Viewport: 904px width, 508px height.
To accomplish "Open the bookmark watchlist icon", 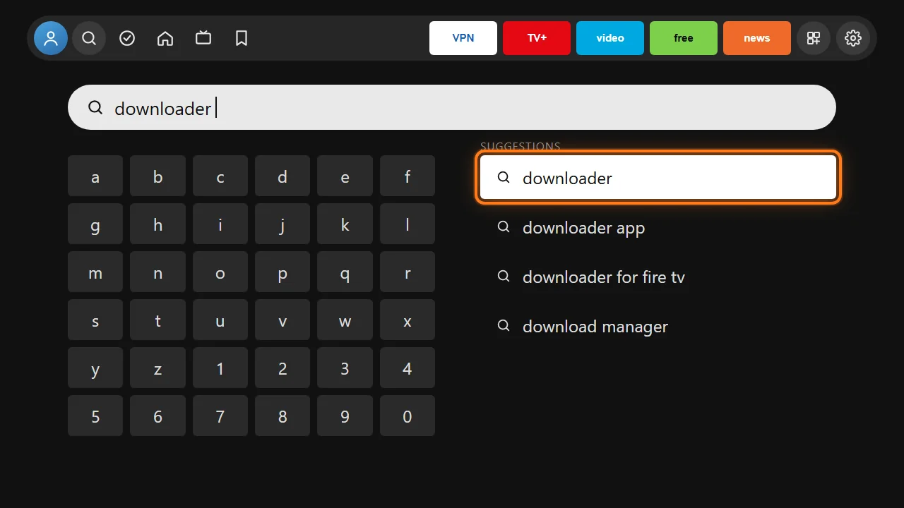I will point(242,38).
